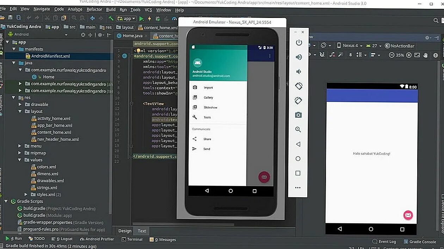Select AndroidManifest.xml in project tree
Image resolution: width=444 pixels, height=249 pixels.
click(50, 56)
